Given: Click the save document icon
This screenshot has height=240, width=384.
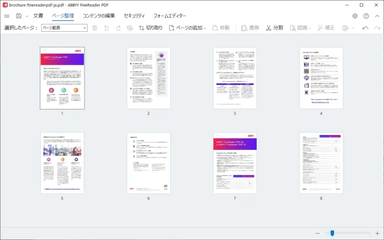Looking at the screenshot, I should coord(19,16).
